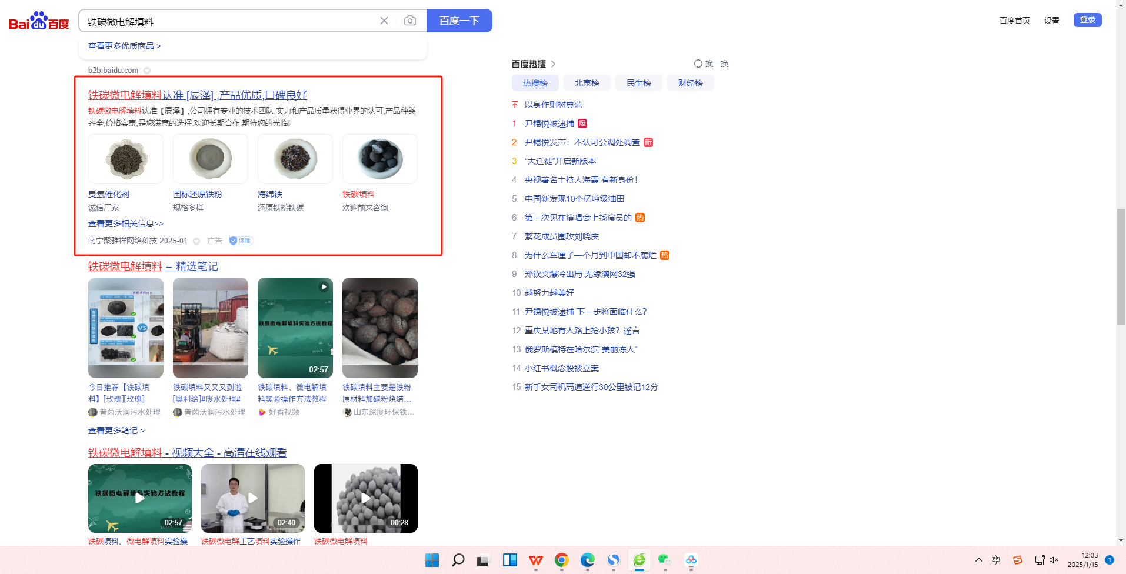
Task: Open WeChat from the taskbar
Action: pyautogui.click(x=665, y=560)
